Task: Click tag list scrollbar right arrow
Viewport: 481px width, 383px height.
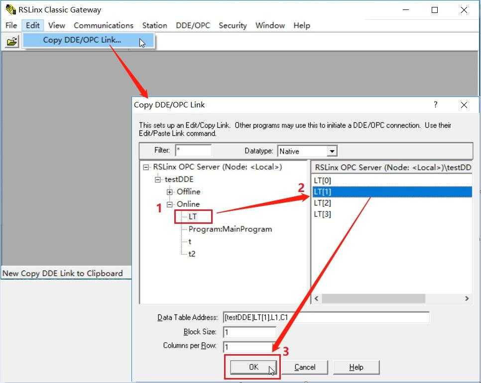Action: [x=467, y=298]
